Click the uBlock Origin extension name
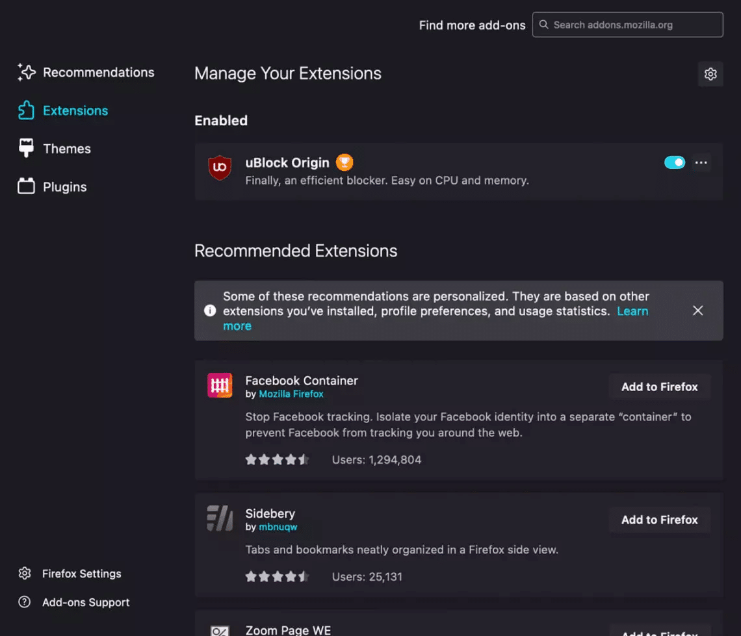The height and width of the screenshot is (636, 741). click(287, 162)
